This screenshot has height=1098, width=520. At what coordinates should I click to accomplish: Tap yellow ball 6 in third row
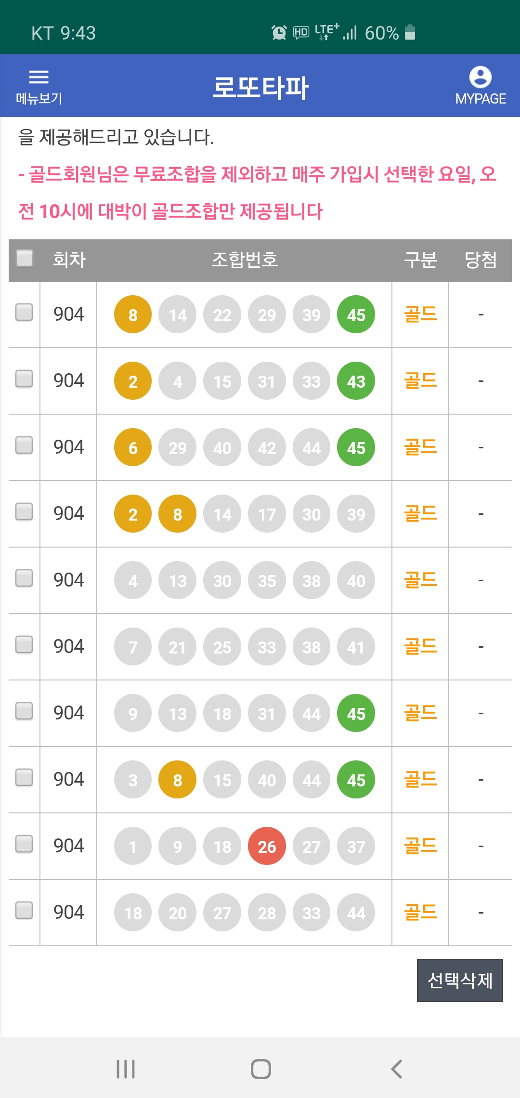133,447
